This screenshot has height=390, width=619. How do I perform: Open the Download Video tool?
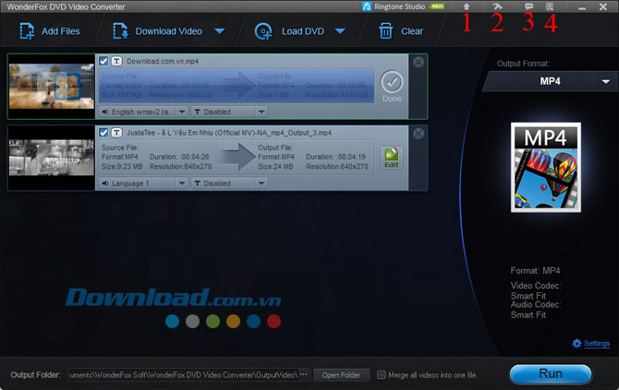coord(158,31)
